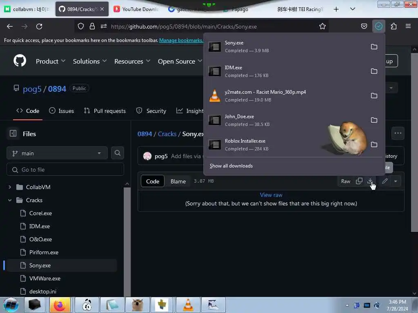Open the main branch selector dropdown
The image size is (418, 313).
(x=57, y=153)
